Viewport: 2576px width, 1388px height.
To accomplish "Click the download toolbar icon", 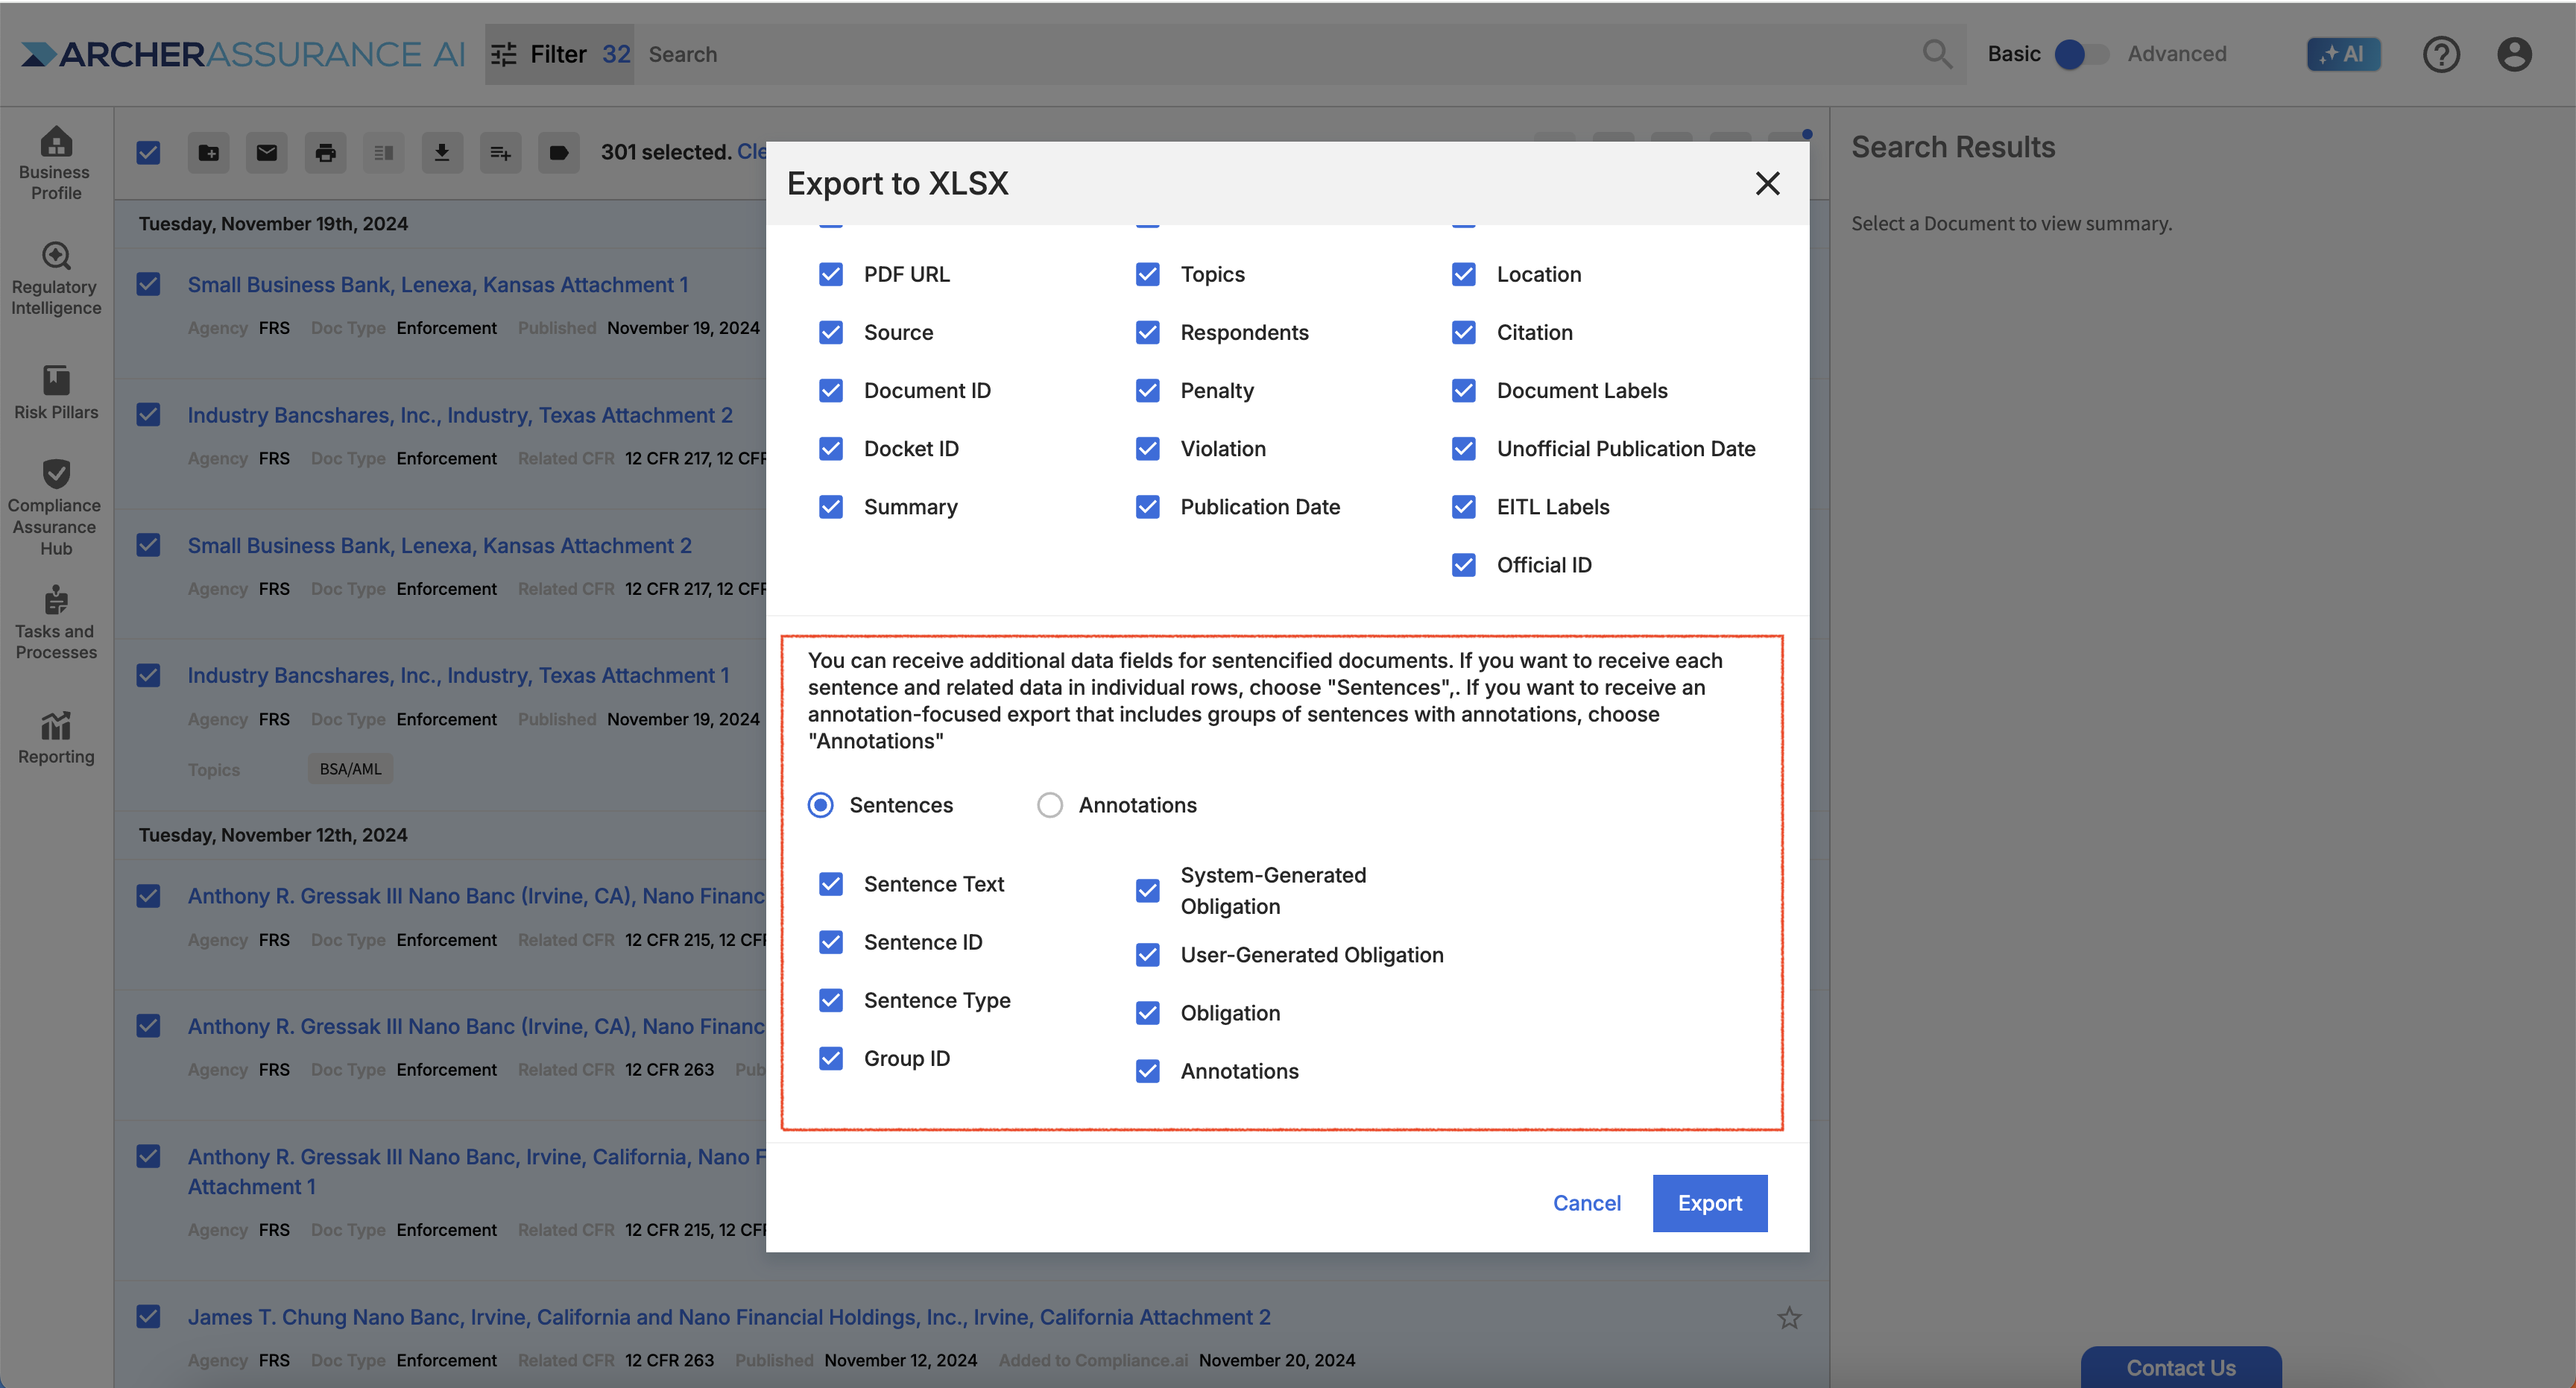I will [442, 152].
